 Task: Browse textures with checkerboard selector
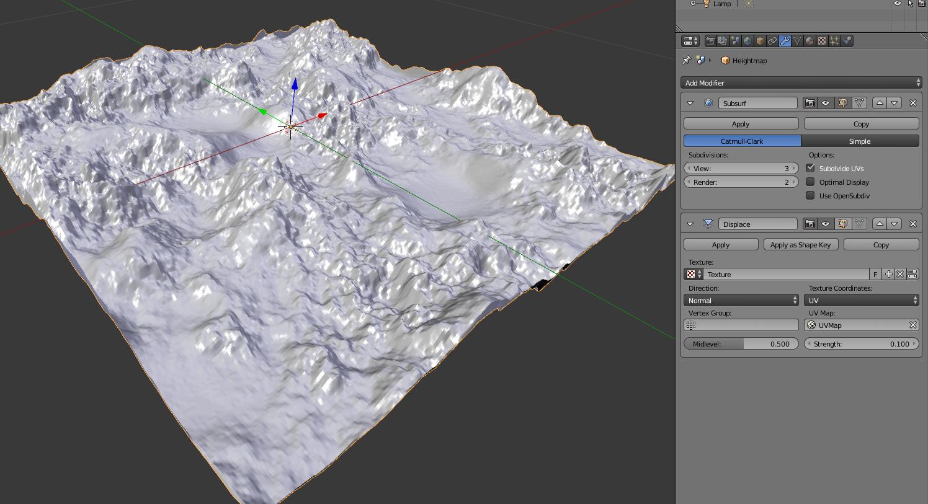694,274
